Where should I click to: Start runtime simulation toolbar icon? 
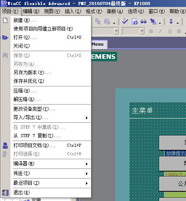click(134, 21)
